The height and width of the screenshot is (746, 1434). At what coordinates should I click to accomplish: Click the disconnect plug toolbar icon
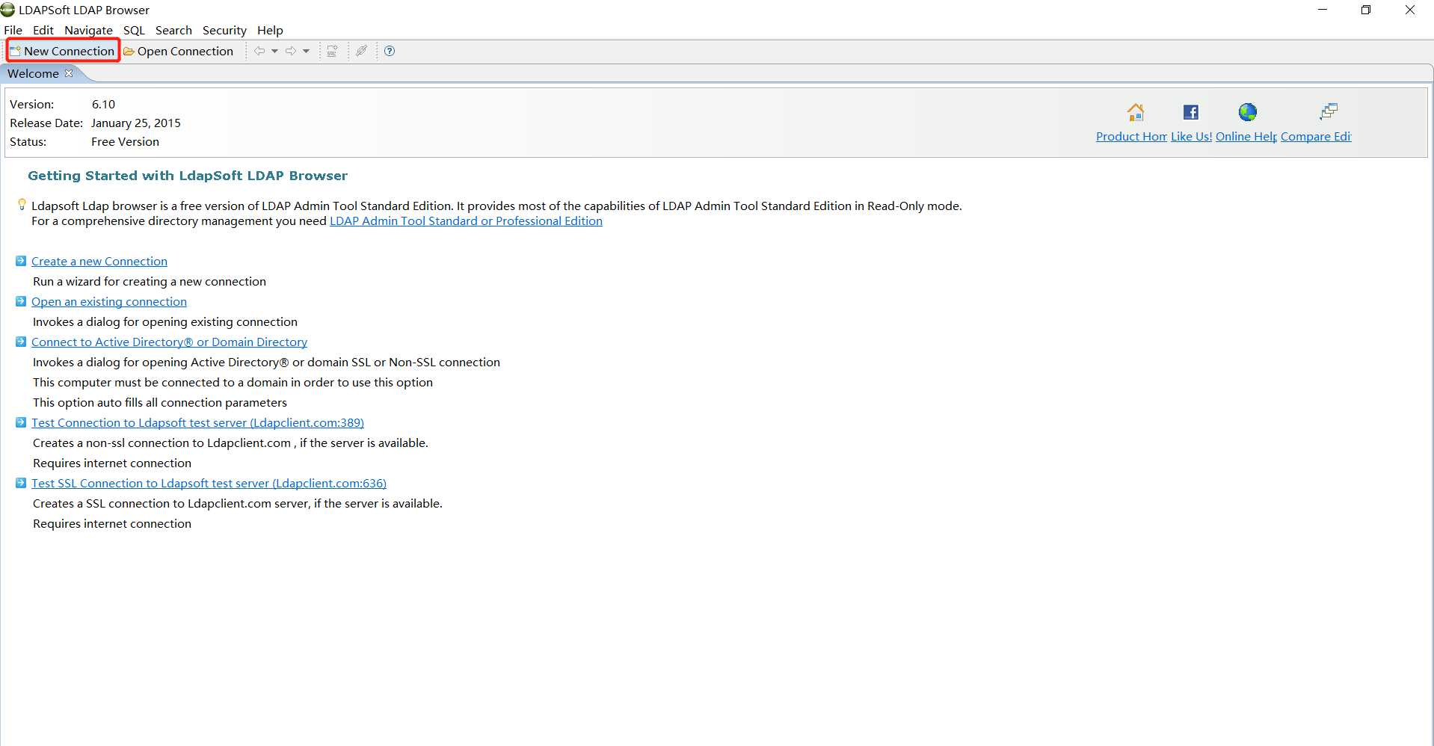[362, 51]
